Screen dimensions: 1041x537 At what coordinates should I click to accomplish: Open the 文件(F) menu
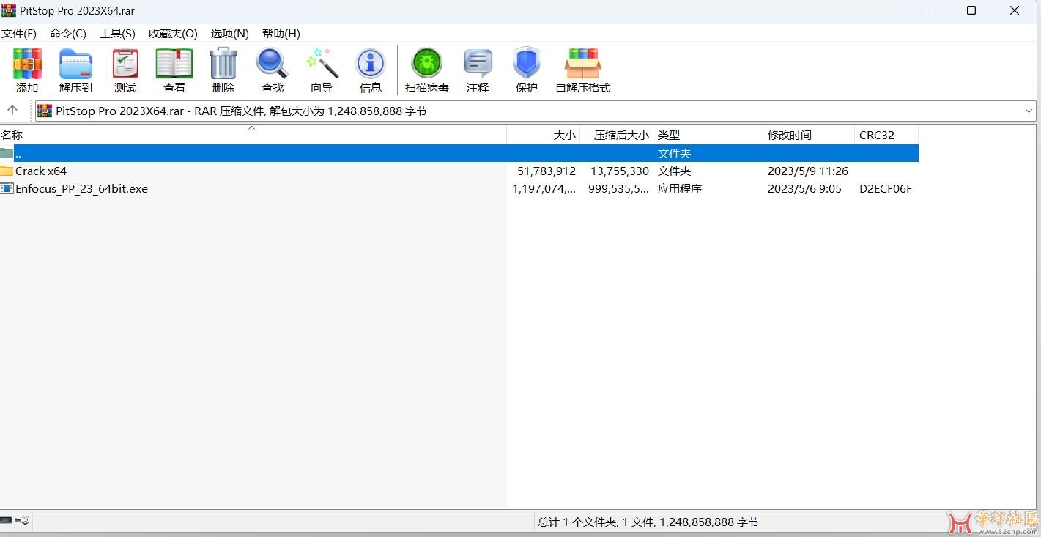point(19,34)
